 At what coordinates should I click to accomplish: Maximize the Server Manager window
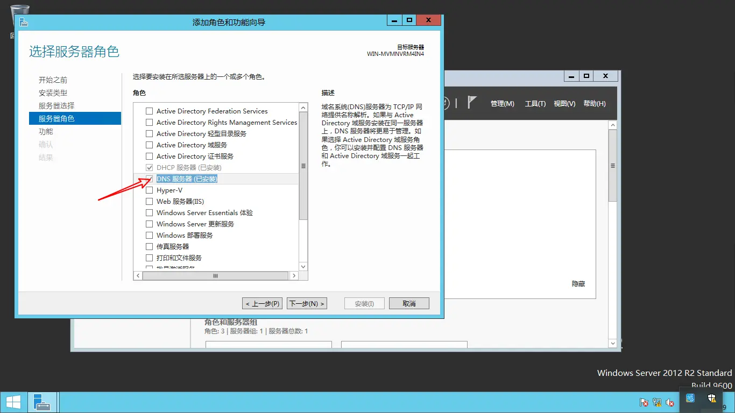point(586,76)
